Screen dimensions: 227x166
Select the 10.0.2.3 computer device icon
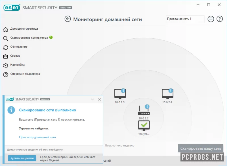pyautogui.click(x=120, y=94)
